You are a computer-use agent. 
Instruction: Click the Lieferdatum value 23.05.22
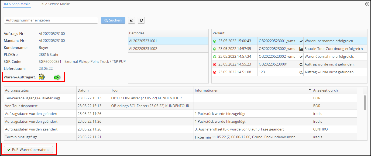click(46, 68)
